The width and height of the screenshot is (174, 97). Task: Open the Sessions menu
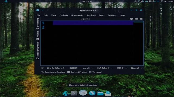pyautogui.click(x=91, y=15)
